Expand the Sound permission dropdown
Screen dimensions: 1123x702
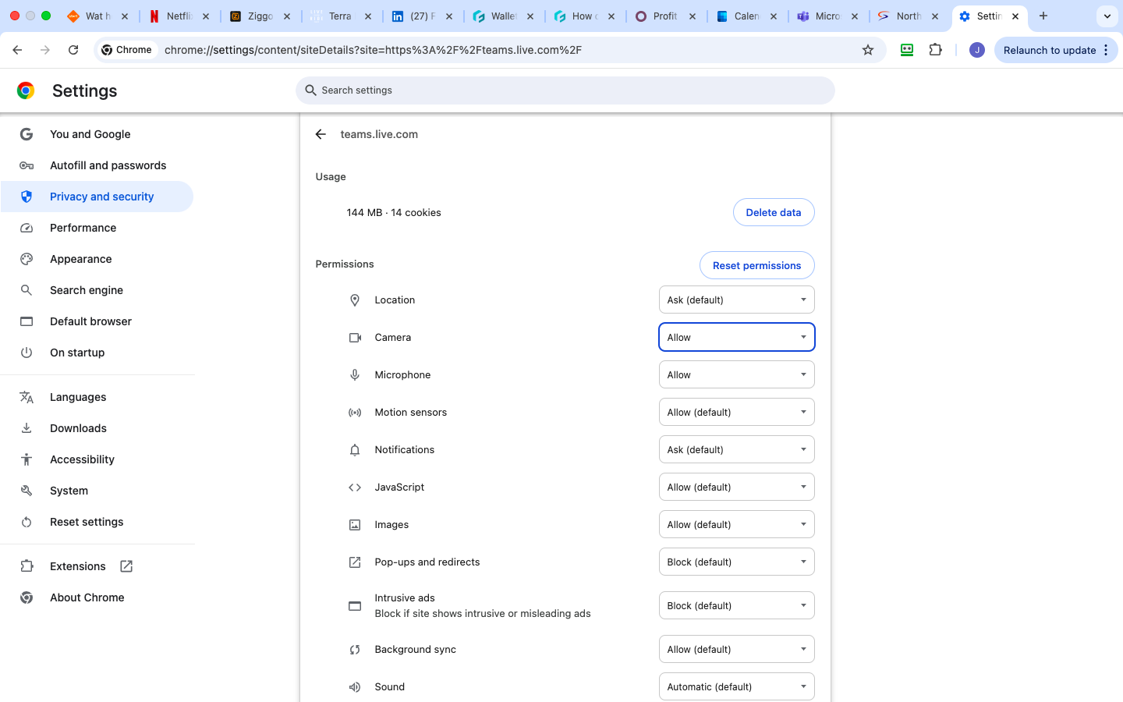[736, 686]
